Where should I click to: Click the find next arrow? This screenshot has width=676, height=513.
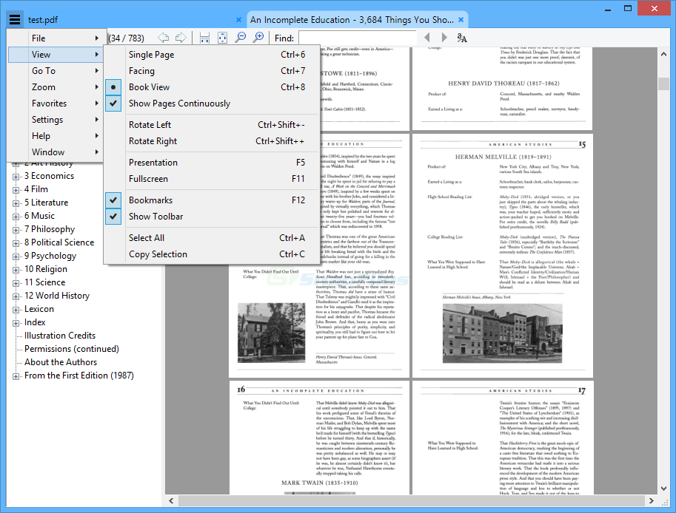pos(444,38)
